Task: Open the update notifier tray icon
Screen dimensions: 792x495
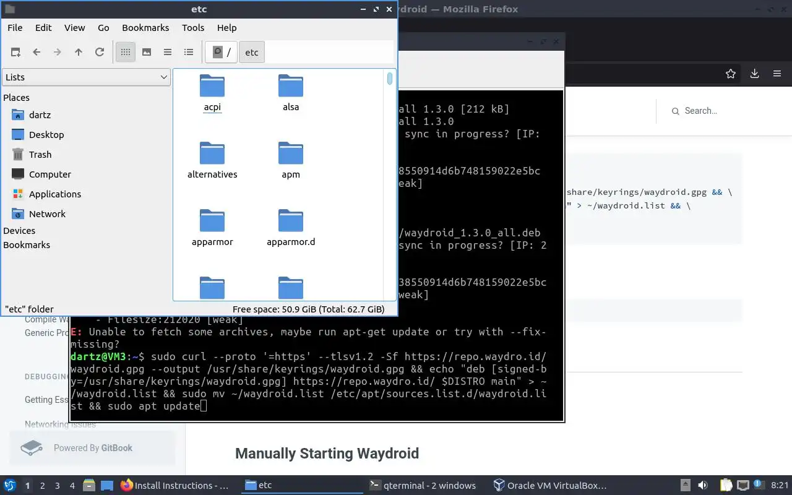Action: 759,486
